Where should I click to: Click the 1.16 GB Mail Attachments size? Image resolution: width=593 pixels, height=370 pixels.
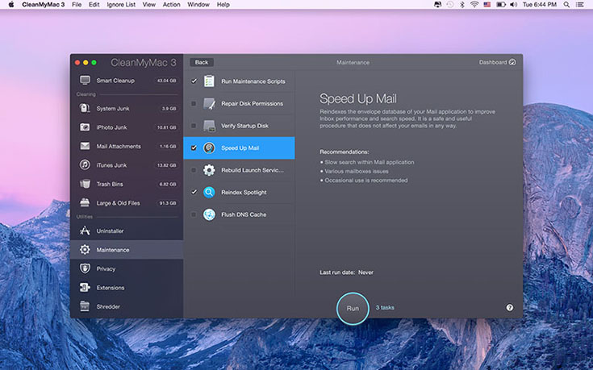168,146
